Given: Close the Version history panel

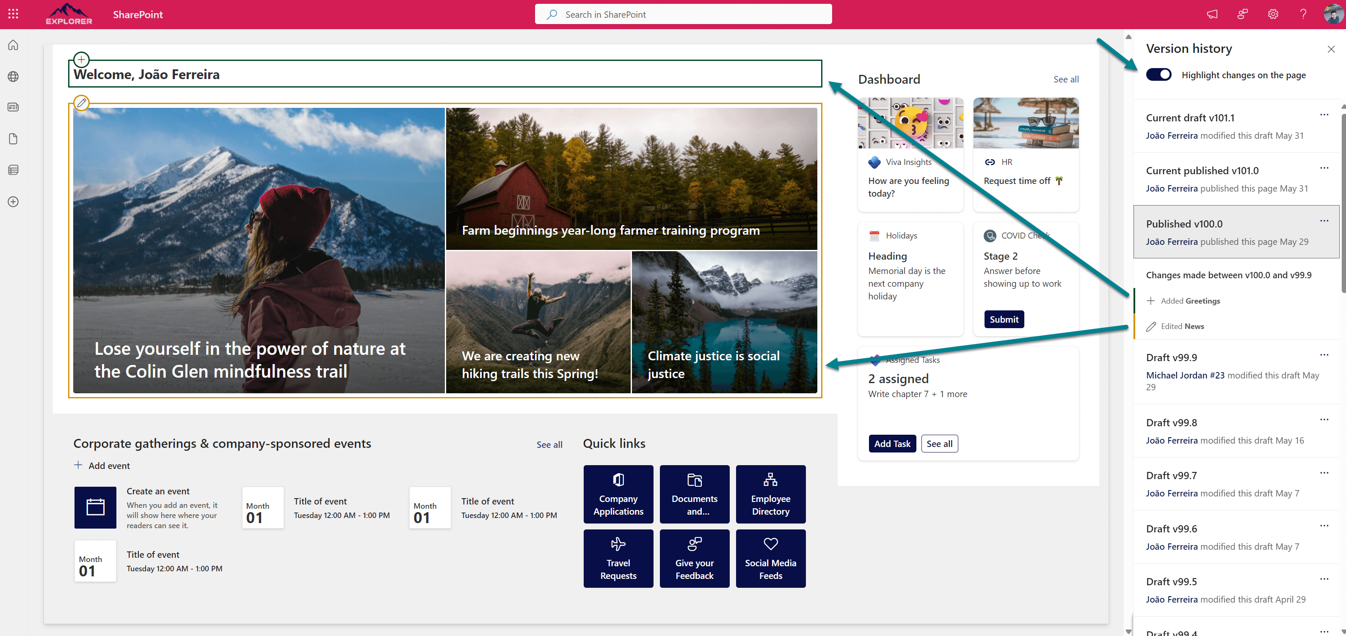Looking at the screenshot, I should (x=1331, y=49).
